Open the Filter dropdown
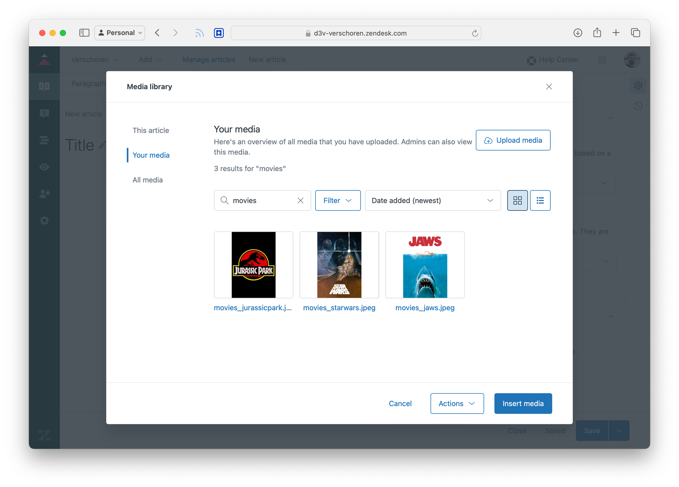The image size is (679, 487). [x=337, y=201]
